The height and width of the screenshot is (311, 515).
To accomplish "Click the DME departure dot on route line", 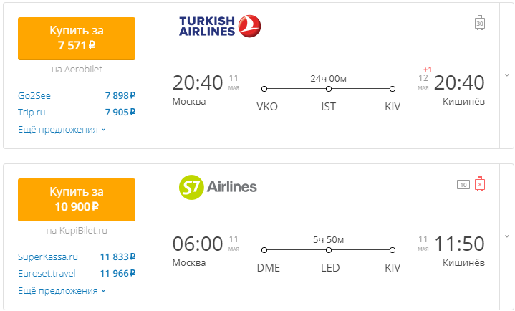I will click(264, 250).
